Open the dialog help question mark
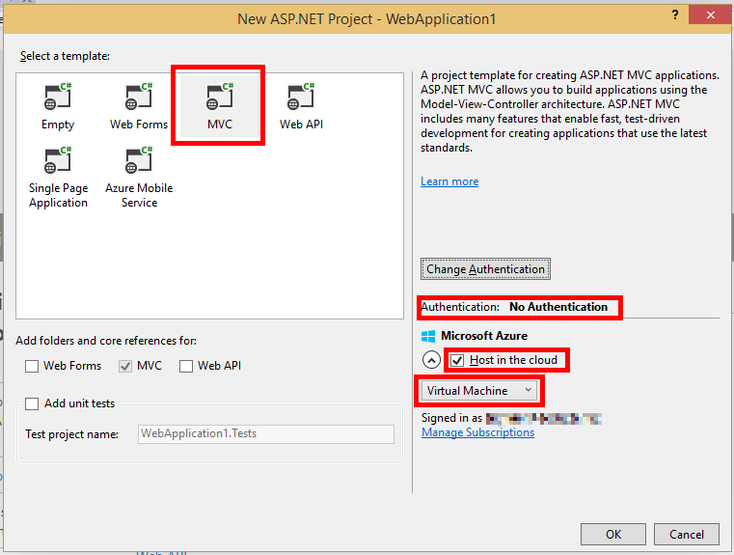 [x=675, y=15]
